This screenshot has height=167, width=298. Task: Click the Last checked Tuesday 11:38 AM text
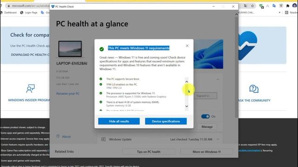(x=191, y=139)
